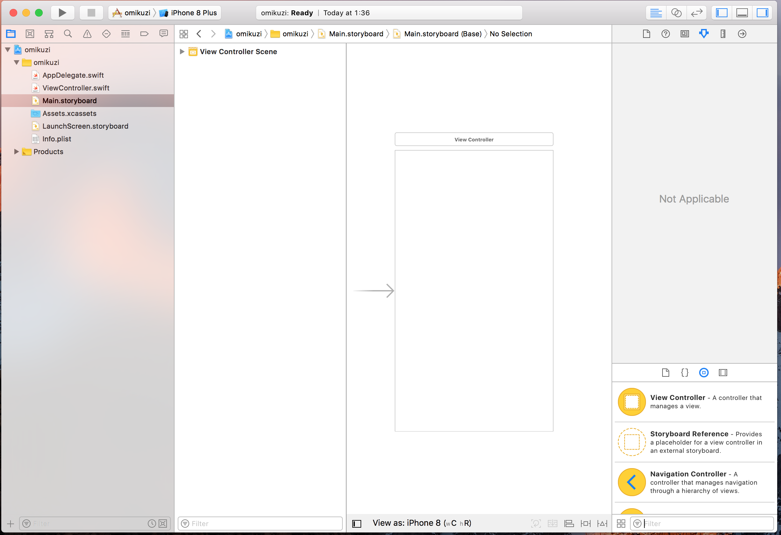
Task: Open the Code Snippet library braces icon
Action: 684,372
